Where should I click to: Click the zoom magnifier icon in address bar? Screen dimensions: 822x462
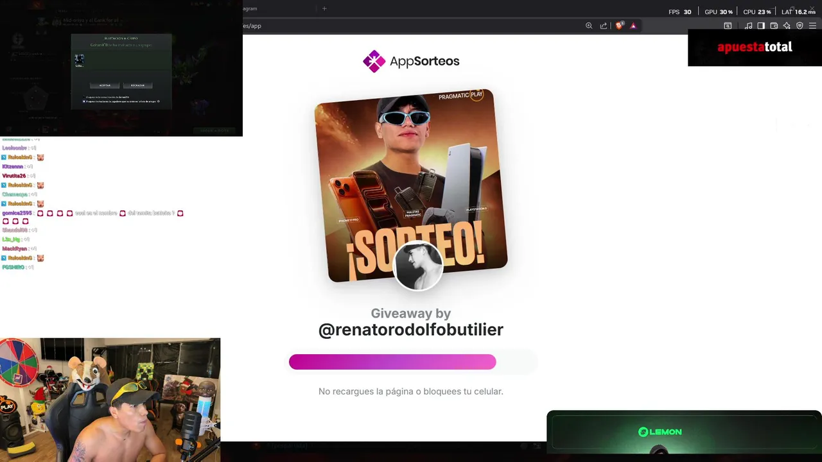[589, 26]
